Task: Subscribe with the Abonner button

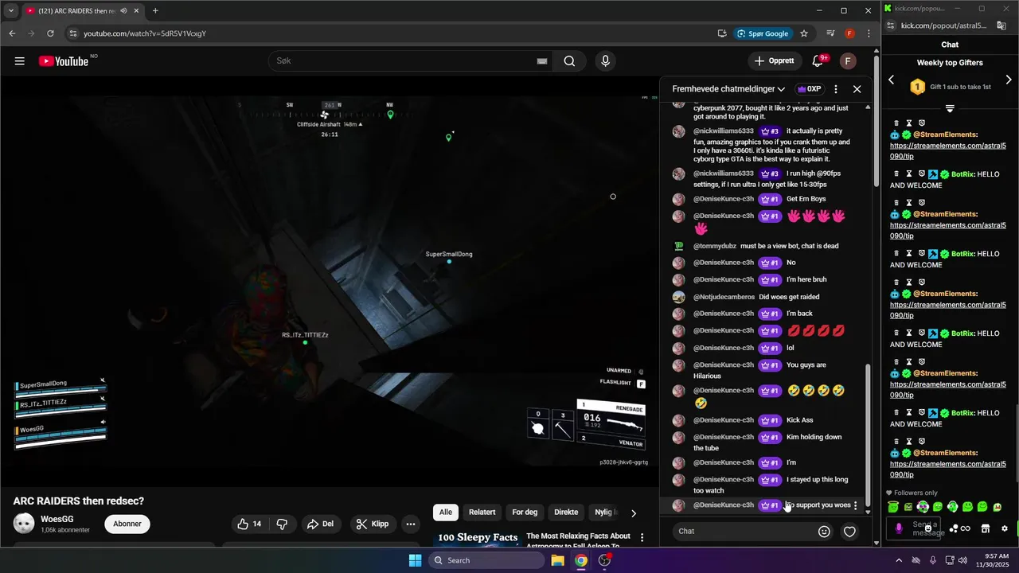Action: point(127,524)
